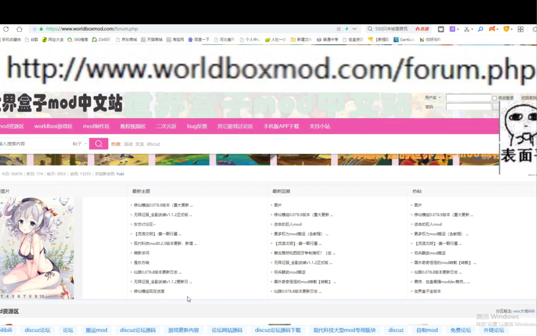Click the green lightning speed-mode icon
537x336 pixels.
[347, 29]
